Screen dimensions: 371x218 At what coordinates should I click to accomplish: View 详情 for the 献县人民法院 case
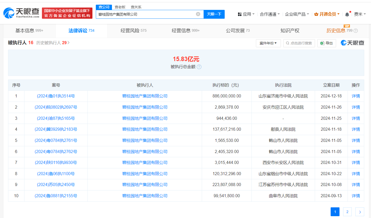point(356,129)
